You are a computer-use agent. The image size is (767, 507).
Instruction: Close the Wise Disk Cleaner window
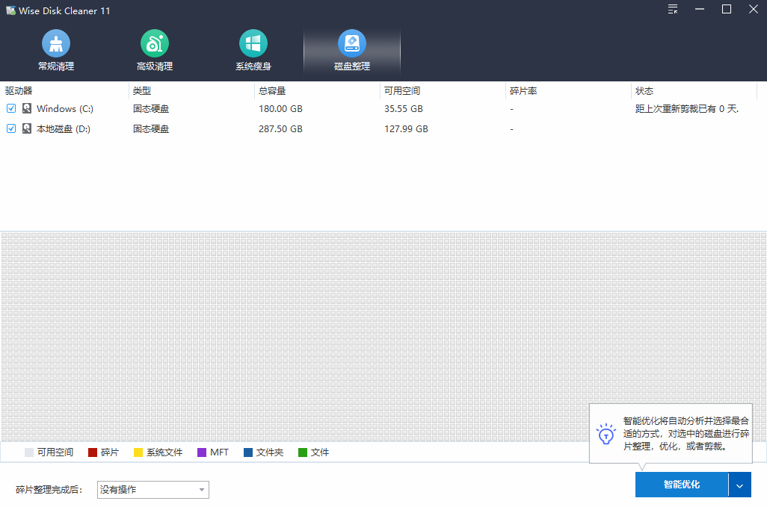[x=754, y=9]
